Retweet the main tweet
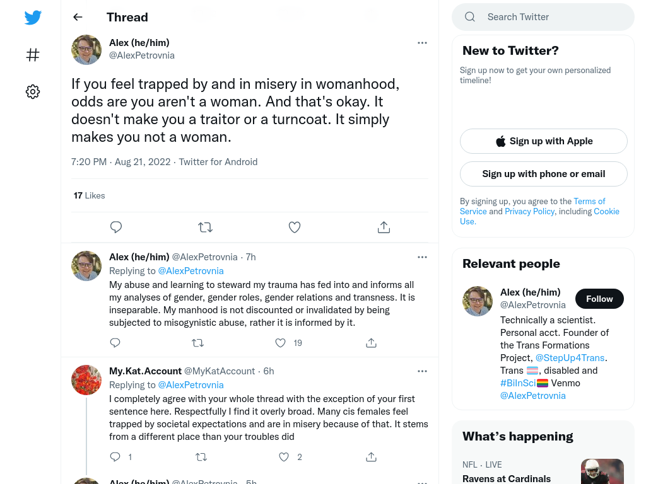 point(205,227)
